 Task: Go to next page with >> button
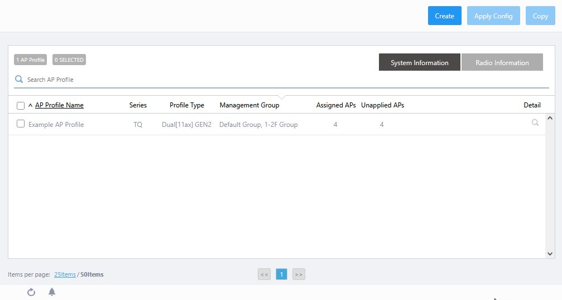[x=299, y=274]
